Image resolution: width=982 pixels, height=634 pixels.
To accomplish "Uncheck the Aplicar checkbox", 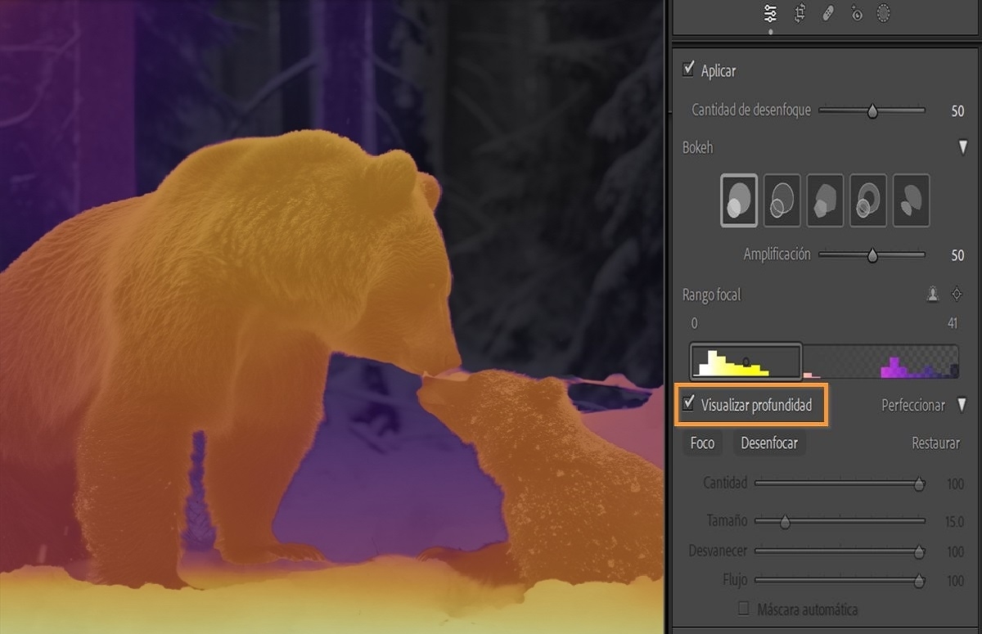I will tap(688, 70).
